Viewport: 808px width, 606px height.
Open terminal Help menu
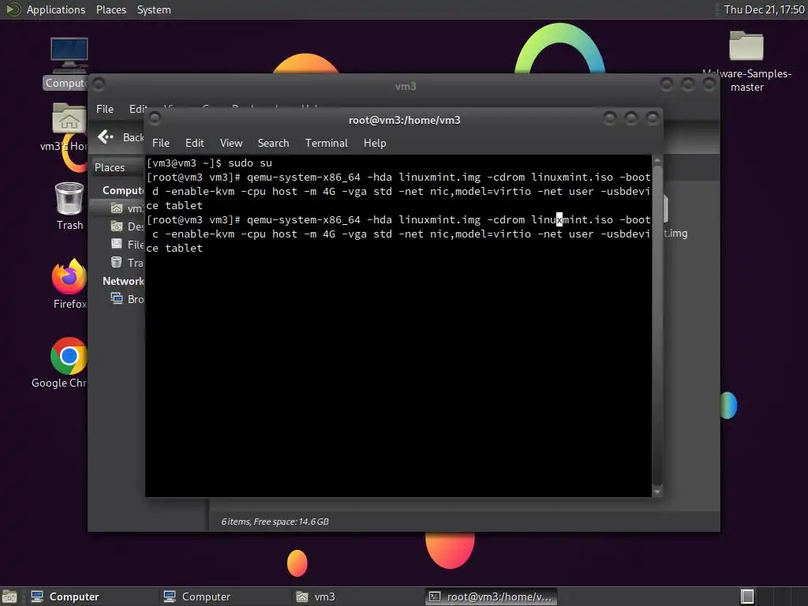pyautogui.click(x=375, y=144)
